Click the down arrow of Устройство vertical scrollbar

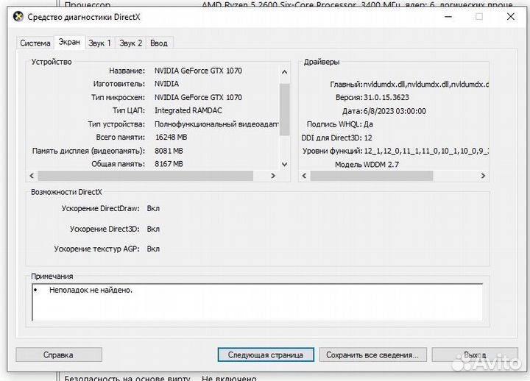coord(284,164)
